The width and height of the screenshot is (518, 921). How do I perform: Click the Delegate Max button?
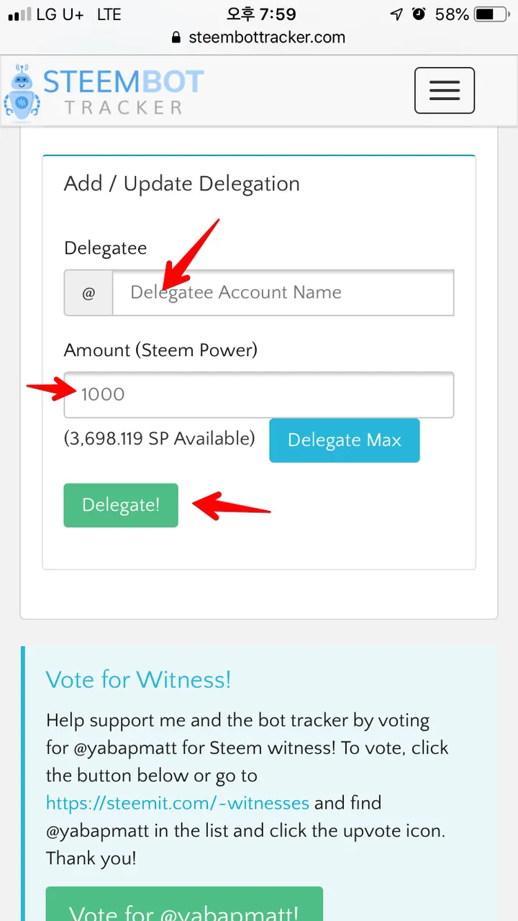point(345,440)
